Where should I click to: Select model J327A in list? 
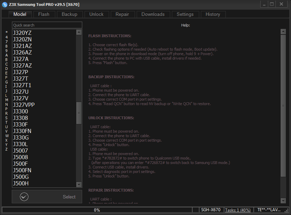point(44,59)
